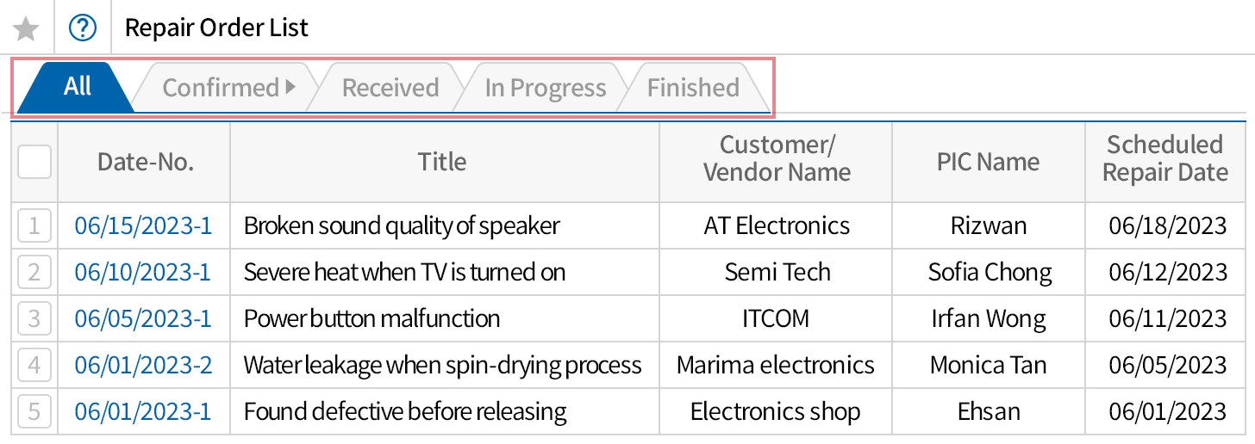Open repair order 06/01/2023-2
The width and height of the screenshot is (1255, 444).
tap(143, 366)
